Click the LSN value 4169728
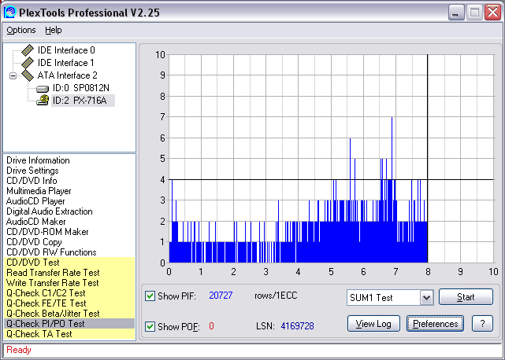 pyautogui.click(x=297, y=326)
